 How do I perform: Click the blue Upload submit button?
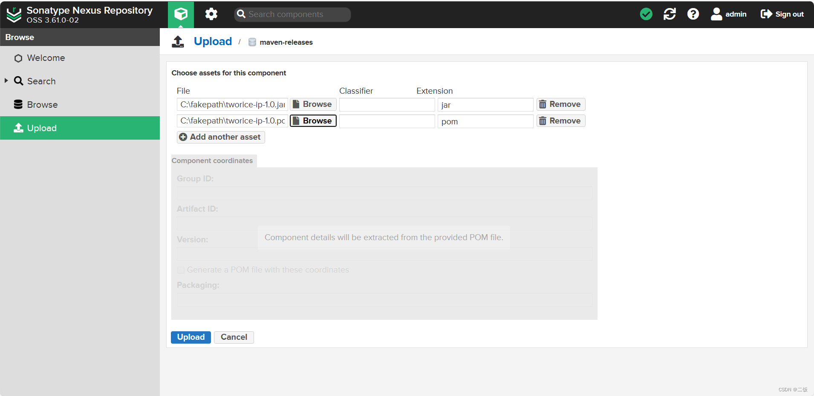(x=191, y=337)
